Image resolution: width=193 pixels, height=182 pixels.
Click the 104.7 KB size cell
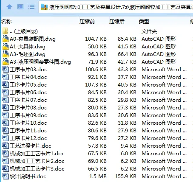point(96,39)
